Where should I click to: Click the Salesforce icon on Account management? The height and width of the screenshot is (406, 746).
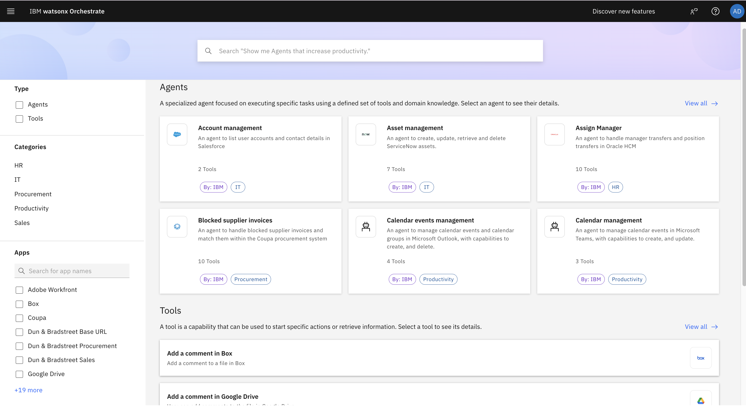pos(177,135)
